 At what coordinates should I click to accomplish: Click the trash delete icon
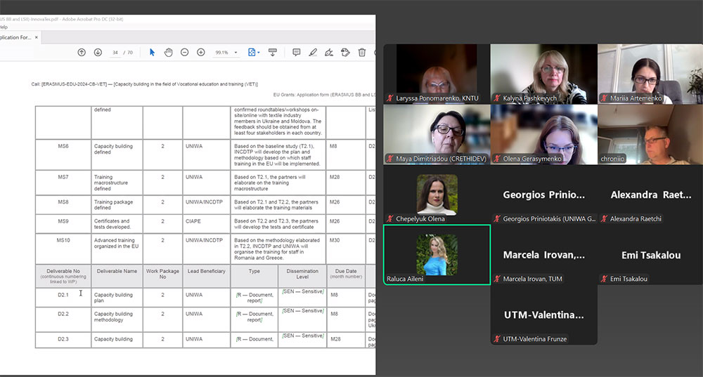(362, 53)
